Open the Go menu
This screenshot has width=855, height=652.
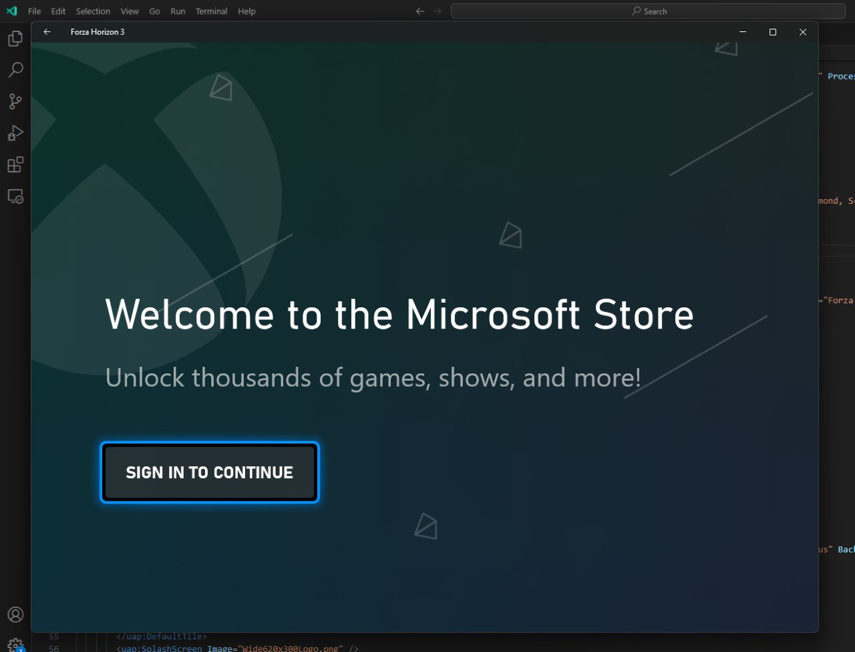(154, 11)
